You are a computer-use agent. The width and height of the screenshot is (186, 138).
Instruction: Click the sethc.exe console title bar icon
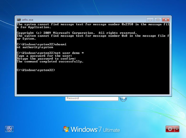tap(19, 20)
